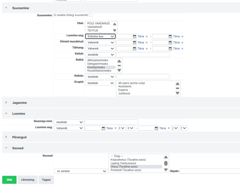Click the Tagasi button
Viewport: 240px width, 187px height.
point(46,180)
